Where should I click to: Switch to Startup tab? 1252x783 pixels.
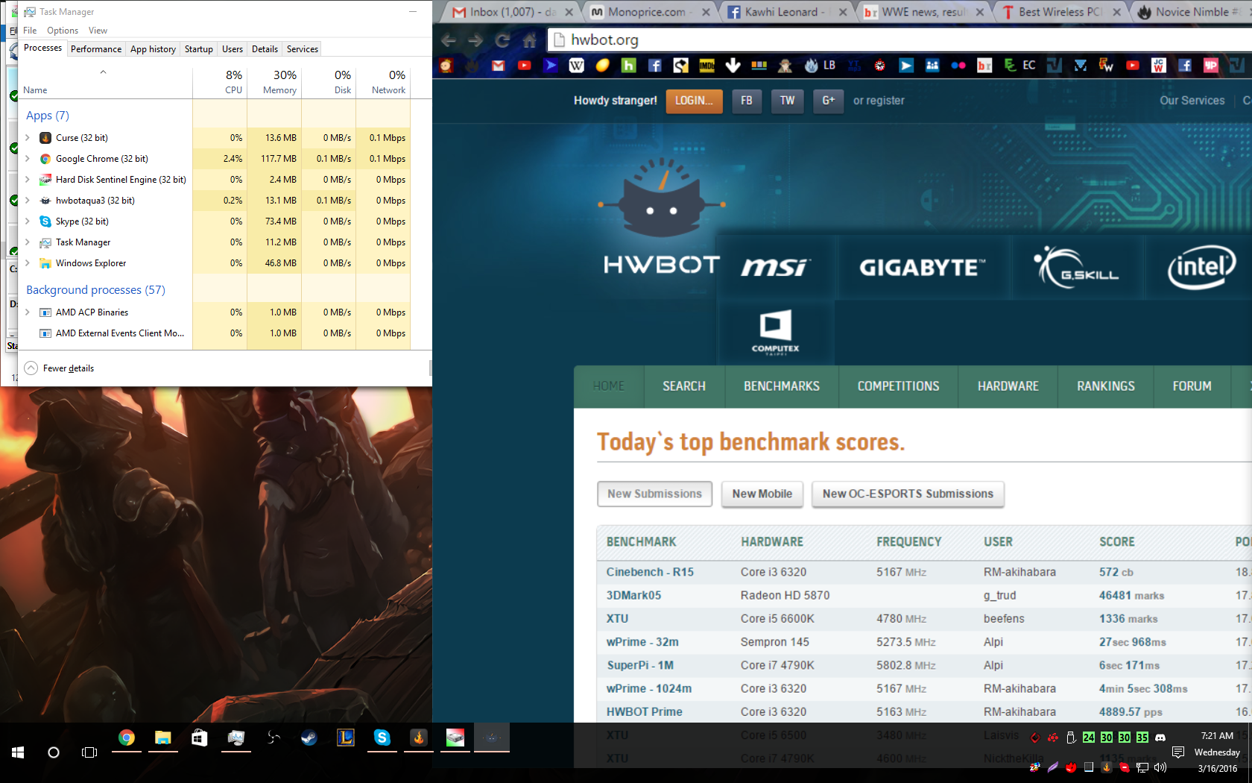tap(199, 49)
